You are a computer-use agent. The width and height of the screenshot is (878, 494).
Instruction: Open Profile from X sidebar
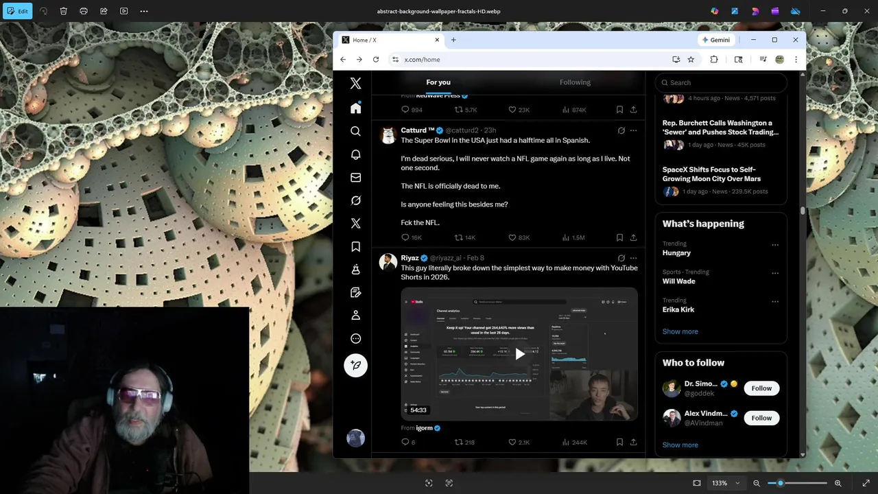[355, 315]
